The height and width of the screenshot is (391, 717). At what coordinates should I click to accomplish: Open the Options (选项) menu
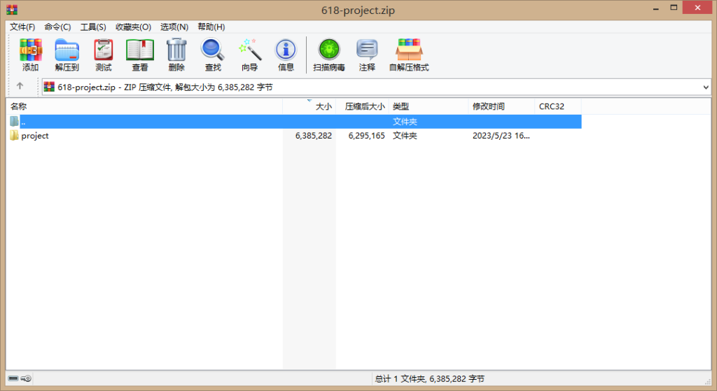[x=174, y=27]
